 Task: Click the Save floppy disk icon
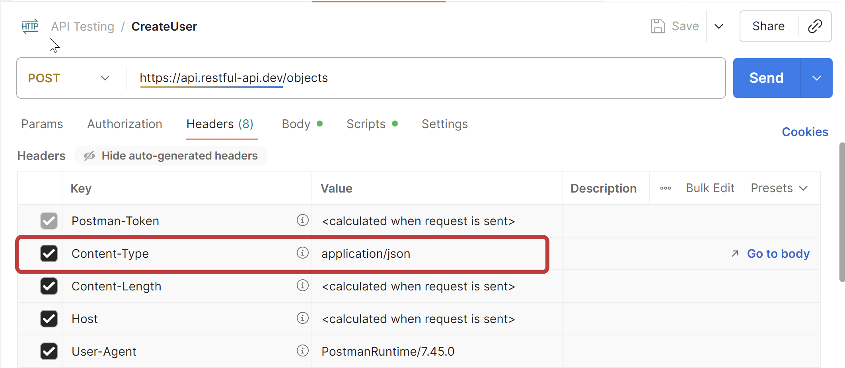pos(658,26)
